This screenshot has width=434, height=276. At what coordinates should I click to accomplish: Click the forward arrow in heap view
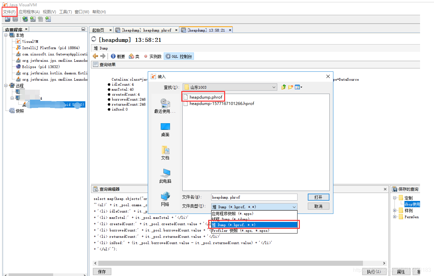pos(103,56)
